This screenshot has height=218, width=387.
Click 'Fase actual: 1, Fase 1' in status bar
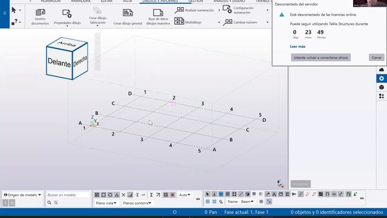(x=246, y=212)
